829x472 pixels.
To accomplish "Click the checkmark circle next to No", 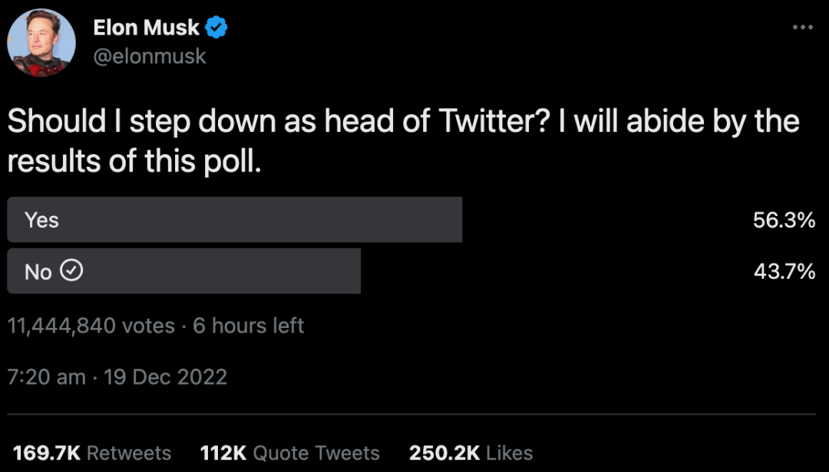I will pyautogui.click(x=71, y=270).
